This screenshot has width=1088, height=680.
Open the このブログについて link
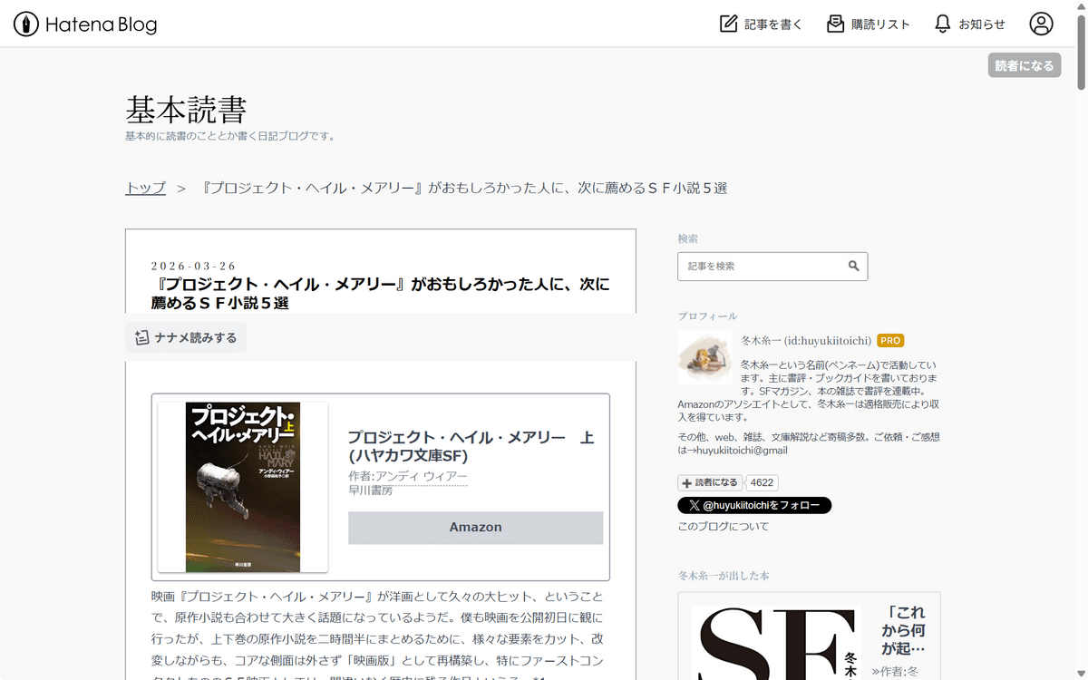(723, 527)
